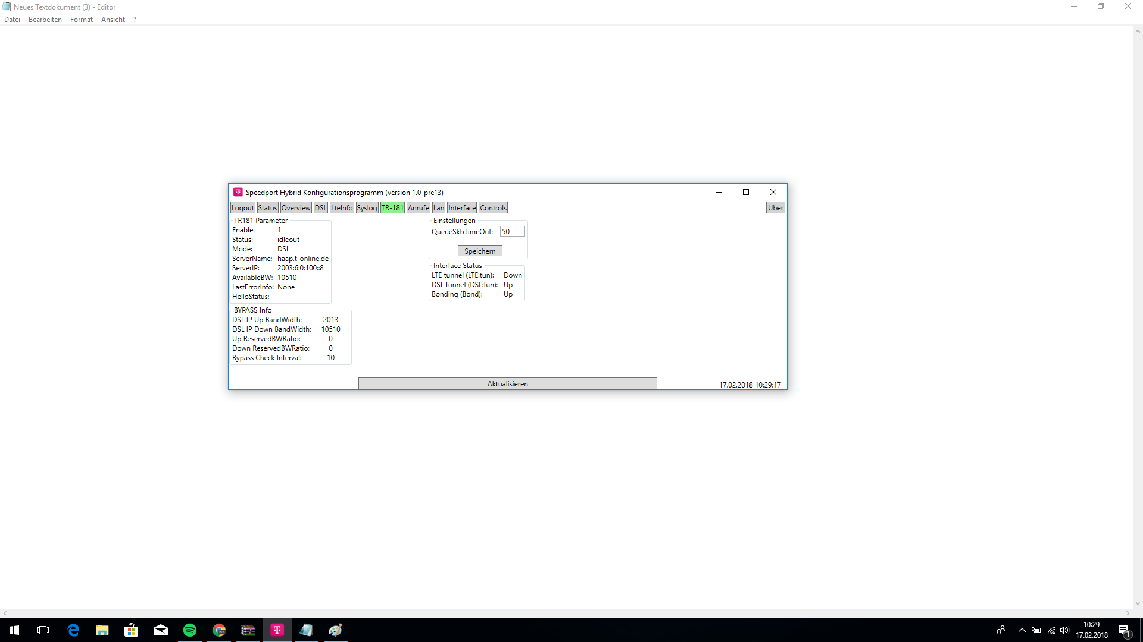This screenshot has height=642, width=1143.
Task: Open the Wi-Fi network tray icon
Action: [x=1051, y=630]
